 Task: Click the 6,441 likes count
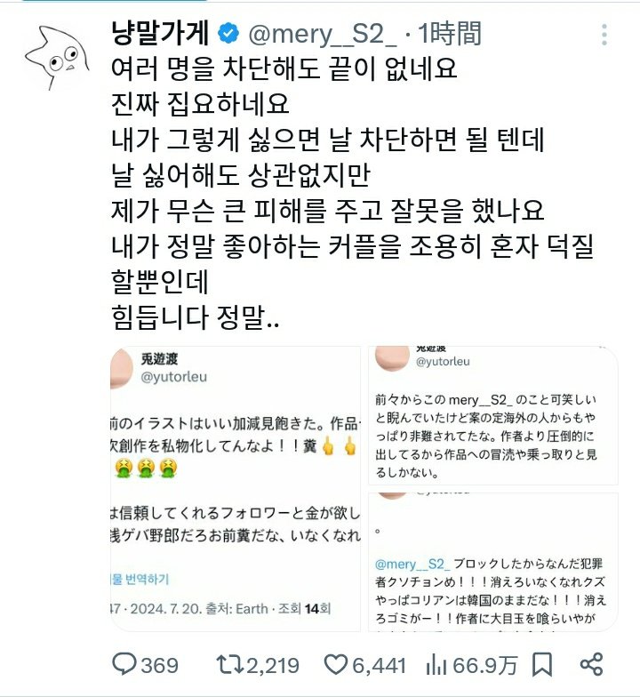point(379,665)
